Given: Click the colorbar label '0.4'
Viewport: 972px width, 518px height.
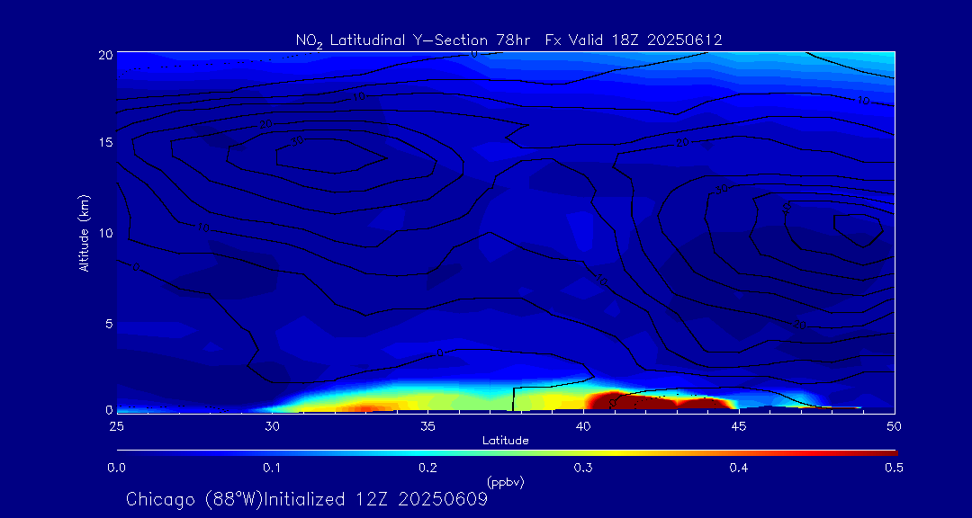Looking at the screenshot, I should (739, 468).
